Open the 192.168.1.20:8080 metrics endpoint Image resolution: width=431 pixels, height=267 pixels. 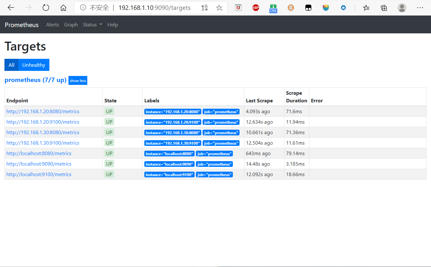[43, 111]
